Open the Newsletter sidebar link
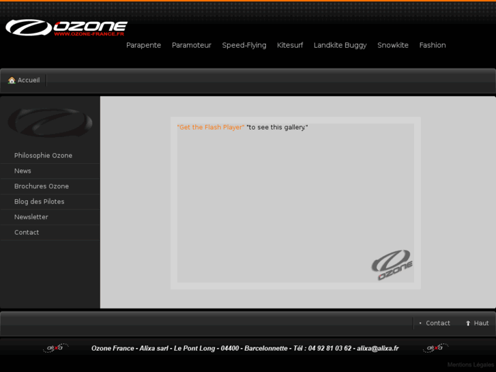This screenshot has width=496, height=372. (31, 217)
